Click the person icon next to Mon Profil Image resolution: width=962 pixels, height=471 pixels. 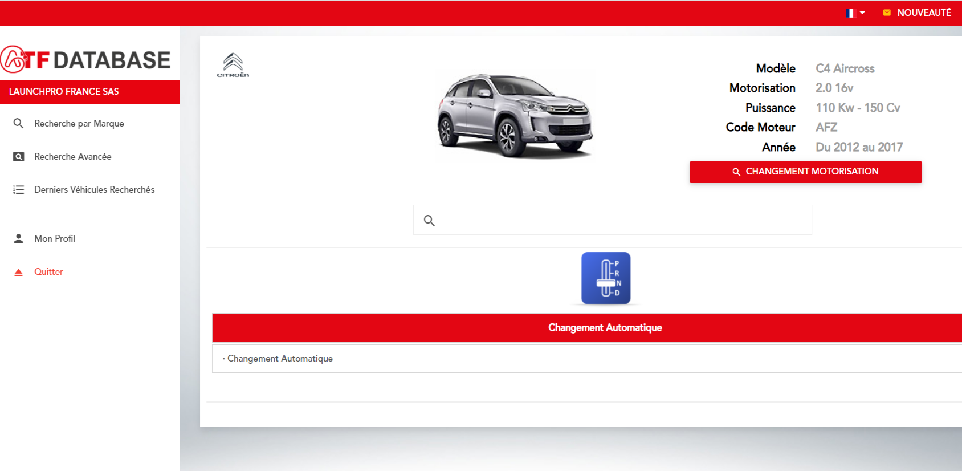pos(18,238)
